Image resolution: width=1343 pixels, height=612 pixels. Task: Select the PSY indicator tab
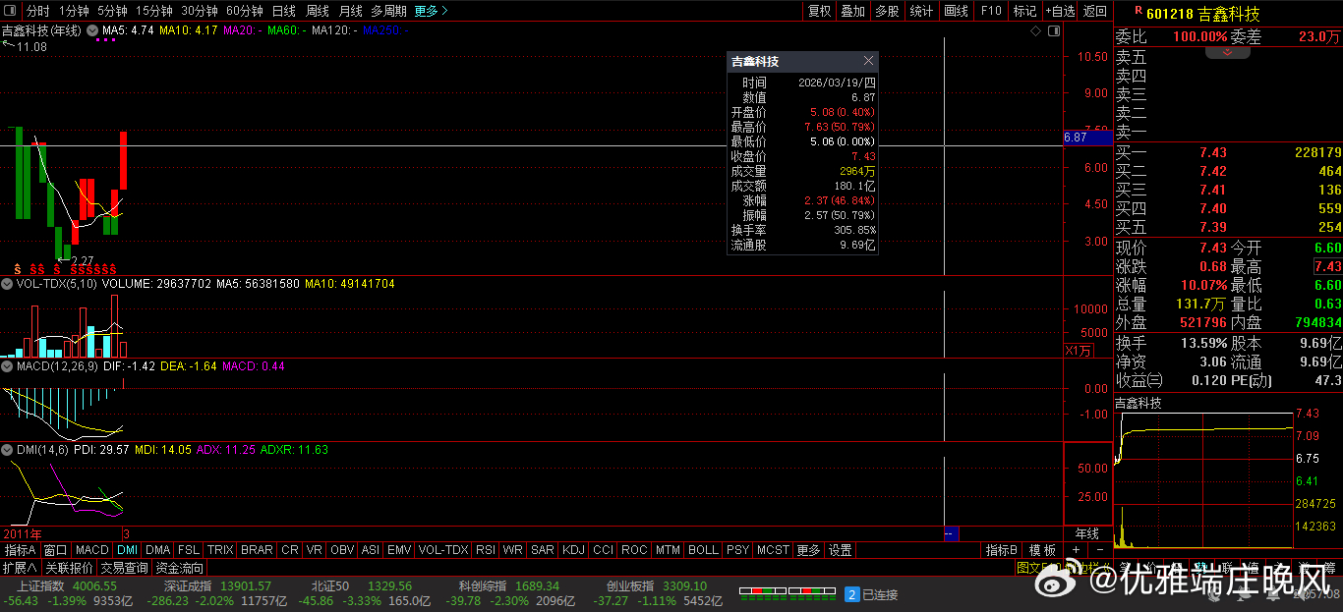(x=737, y=550)
